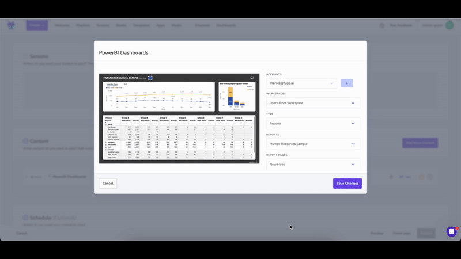Open the Reports dropdown showing Human Resources Sample
Viewport: 461px width, 259px height.
(313, 144)
